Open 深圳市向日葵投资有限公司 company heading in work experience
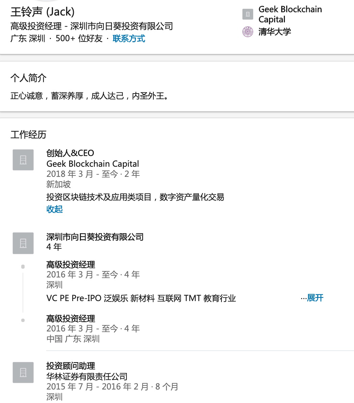Viewport: 354px width, 403px height. pyautogui.click(x=95, y=237)
